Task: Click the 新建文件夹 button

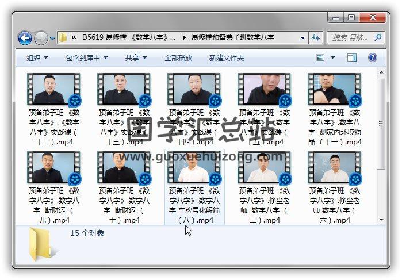Action: point(226,58)
